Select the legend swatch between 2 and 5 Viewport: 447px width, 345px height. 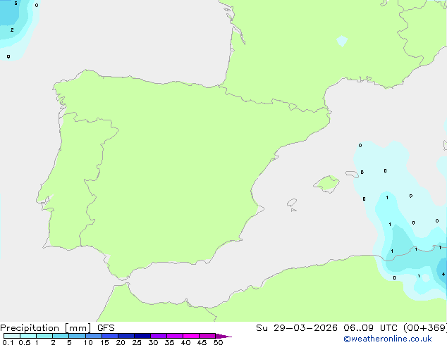tap(61, 336)
